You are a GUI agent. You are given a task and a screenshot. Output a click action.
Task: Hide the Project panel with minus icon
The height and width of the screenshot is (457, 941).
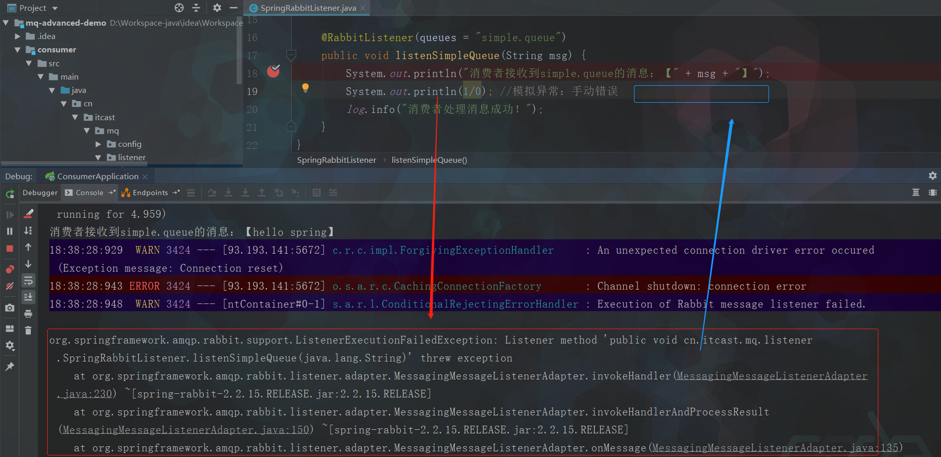pos(234,8)
